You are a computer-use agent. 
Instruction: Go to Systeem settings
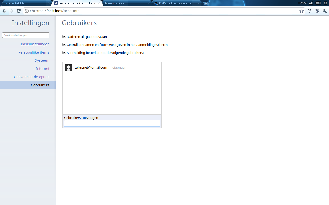click(42, 60)
